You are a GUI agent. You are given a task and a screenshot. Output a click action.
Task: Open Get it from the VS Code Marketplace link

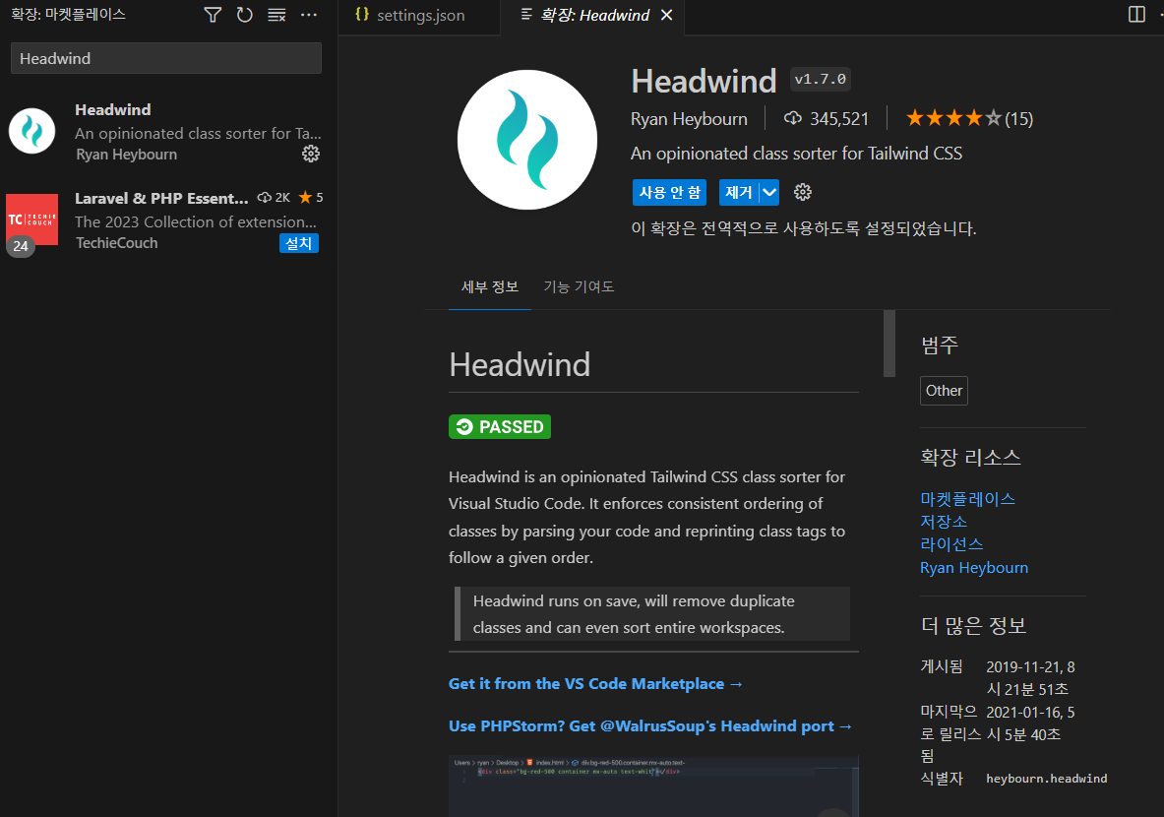click(x=595, y=683)
